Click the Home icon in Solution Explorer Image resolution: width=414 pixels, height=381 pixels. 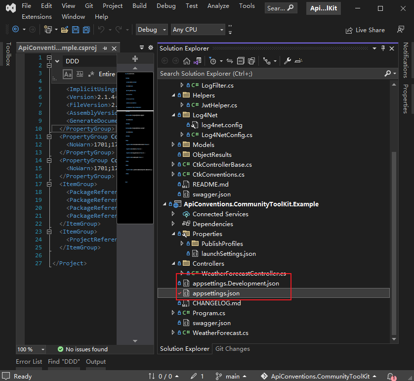[186, 60]
